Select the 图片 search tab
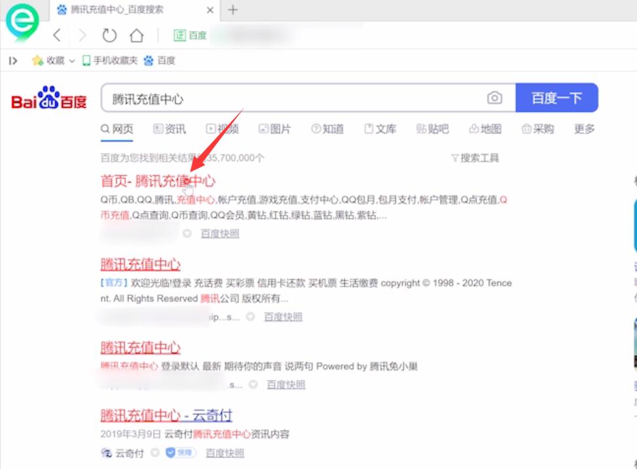The height and width of the screenshot is (469, 637). 275,129
